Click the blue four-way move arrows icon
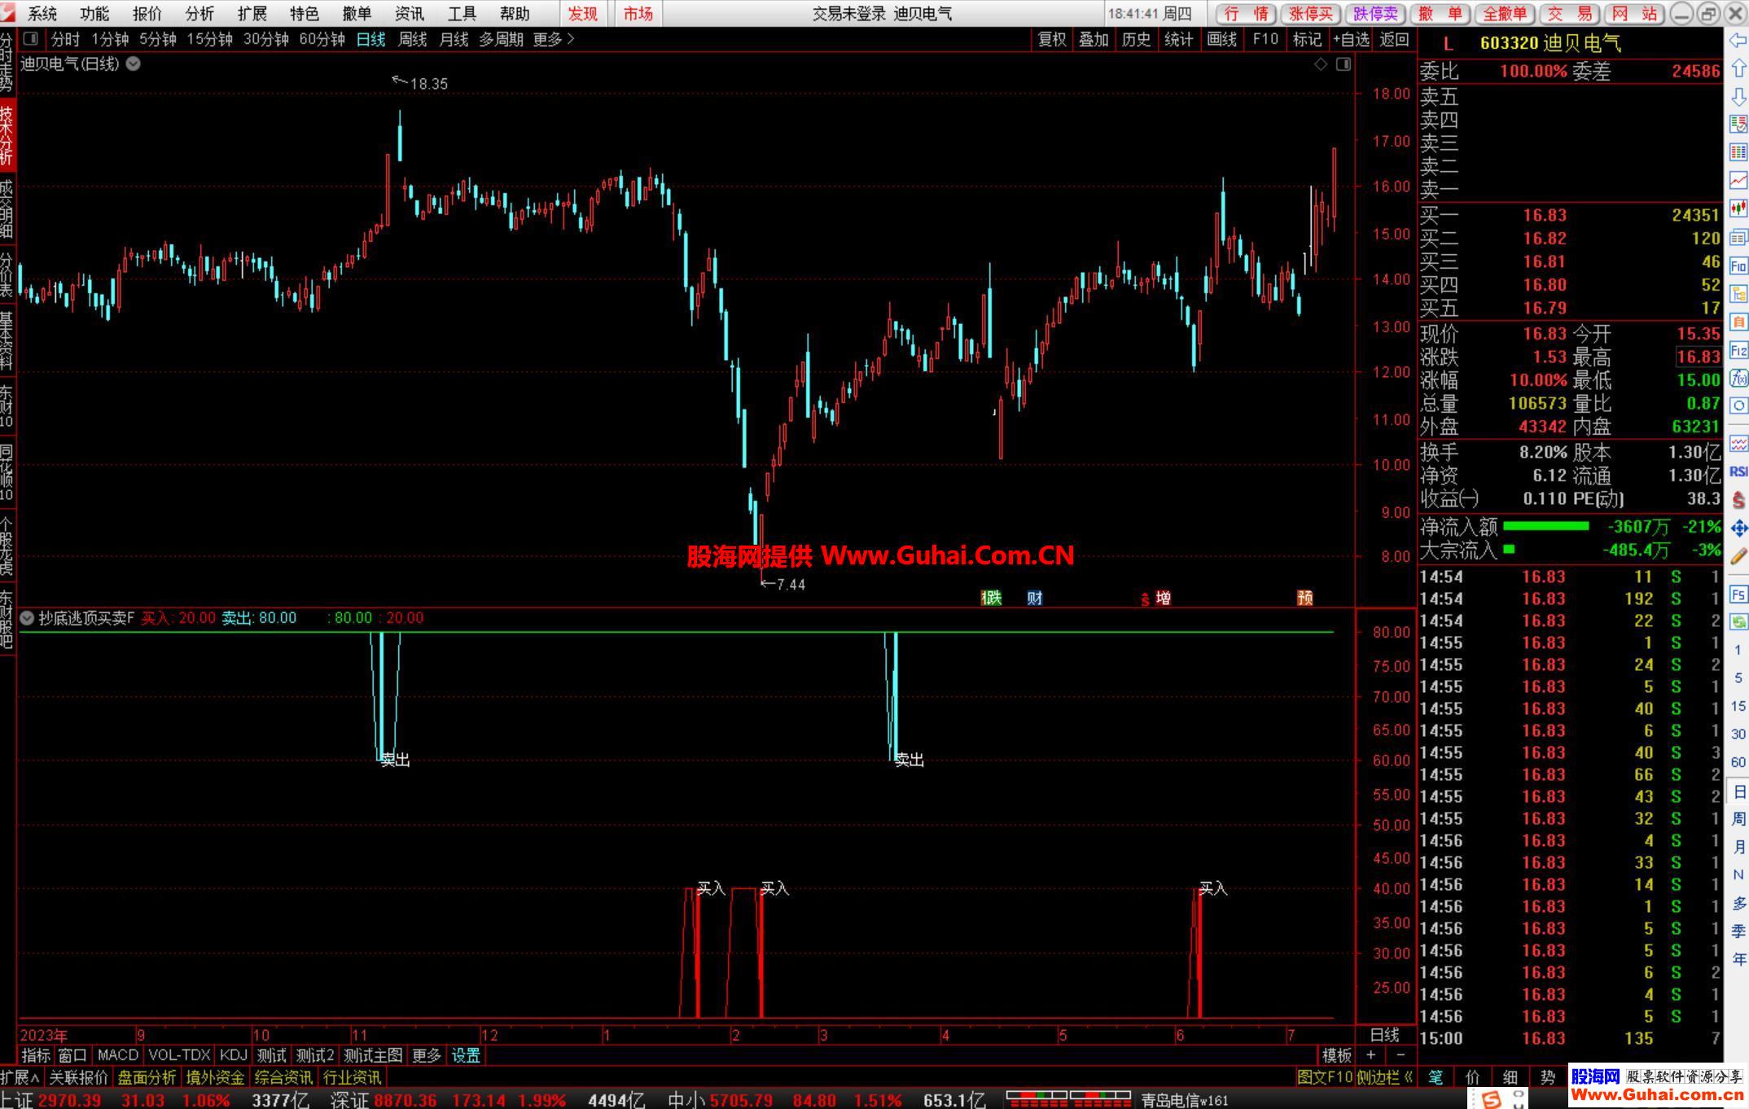 (x=1738, y=528)
